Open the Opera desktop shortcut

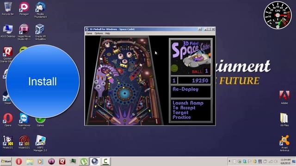point(8,120)
